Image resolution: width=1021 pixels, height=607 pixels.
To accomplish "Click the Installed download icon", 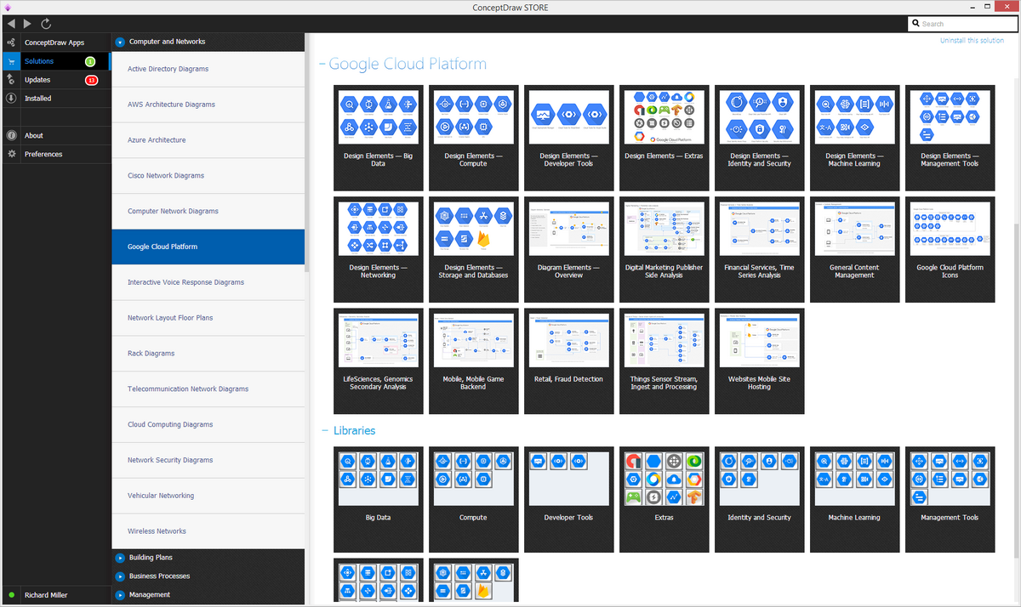I will pyautogui.click(x=11, y=99).
